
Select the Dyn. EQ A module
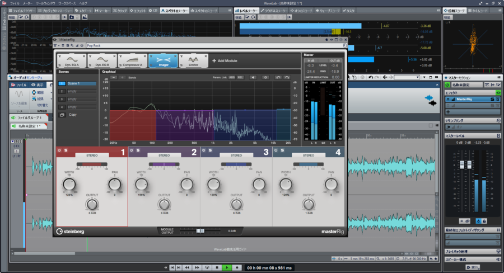72,61
